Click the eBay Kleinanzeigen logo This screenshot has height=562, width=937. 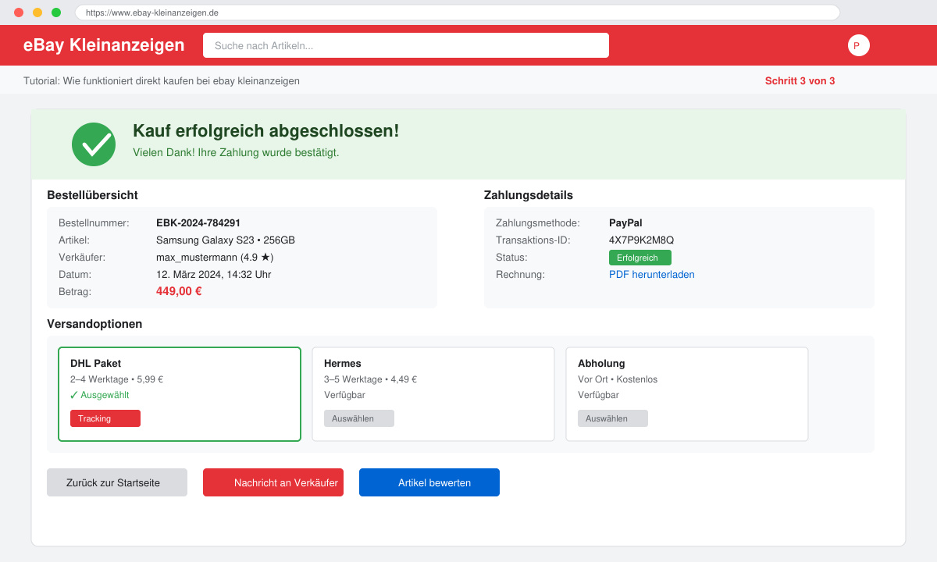[104, 45]
